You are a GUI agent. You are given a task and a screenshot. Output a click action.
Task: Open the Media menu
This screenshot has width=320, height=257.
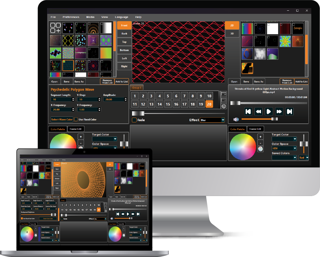click(x=90, y=17)
